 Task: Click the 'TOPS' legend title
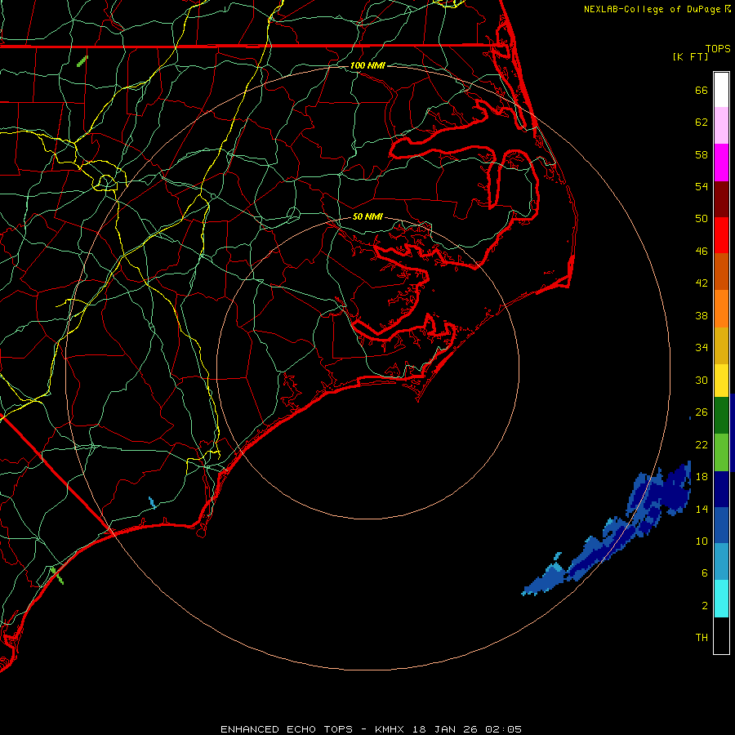(718, 49)
